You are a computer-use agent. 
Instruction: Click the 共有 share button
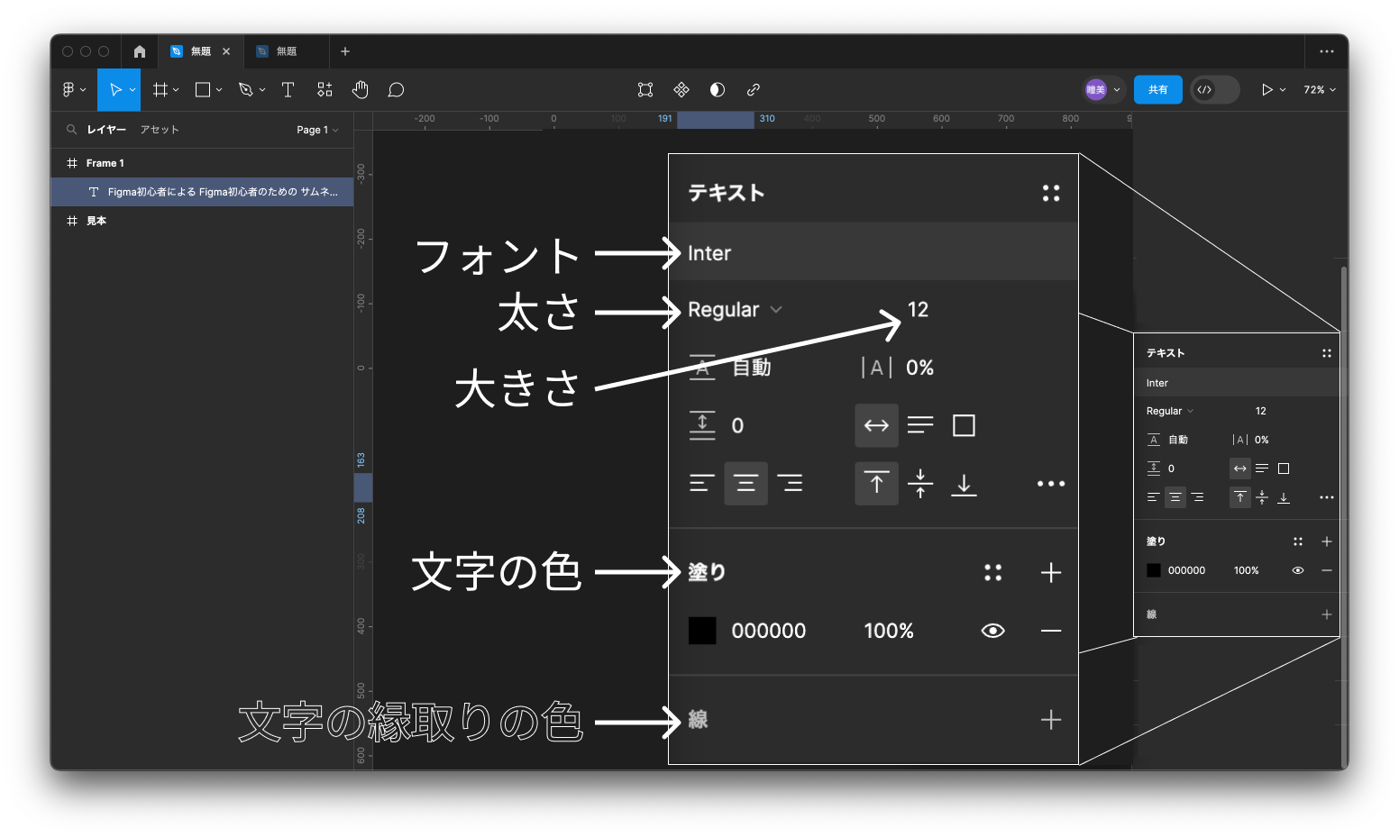1157,90
